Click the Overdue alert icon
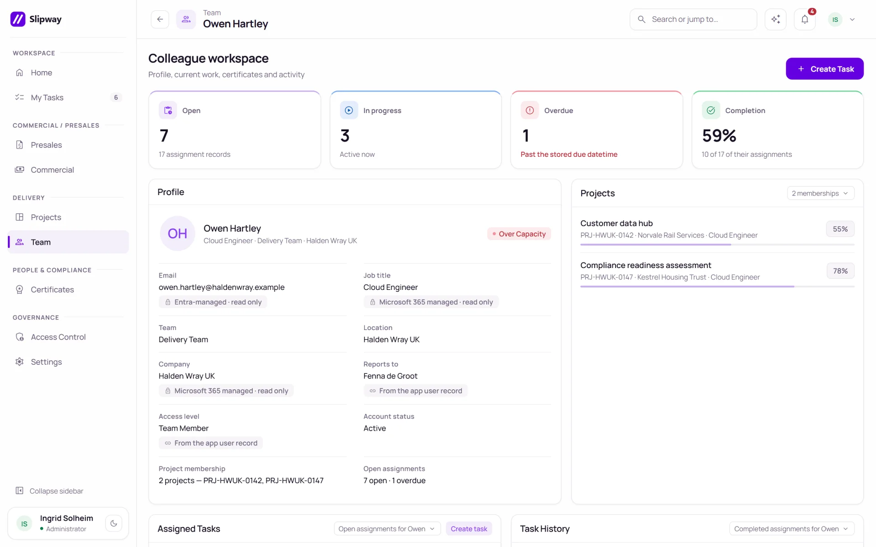 [530, 110]
